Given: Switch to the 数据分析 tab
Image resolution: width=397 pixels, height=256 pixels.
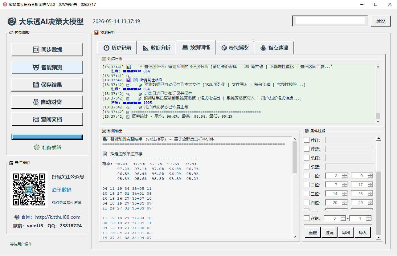Looking at the screenshot, I should (156, 48).
